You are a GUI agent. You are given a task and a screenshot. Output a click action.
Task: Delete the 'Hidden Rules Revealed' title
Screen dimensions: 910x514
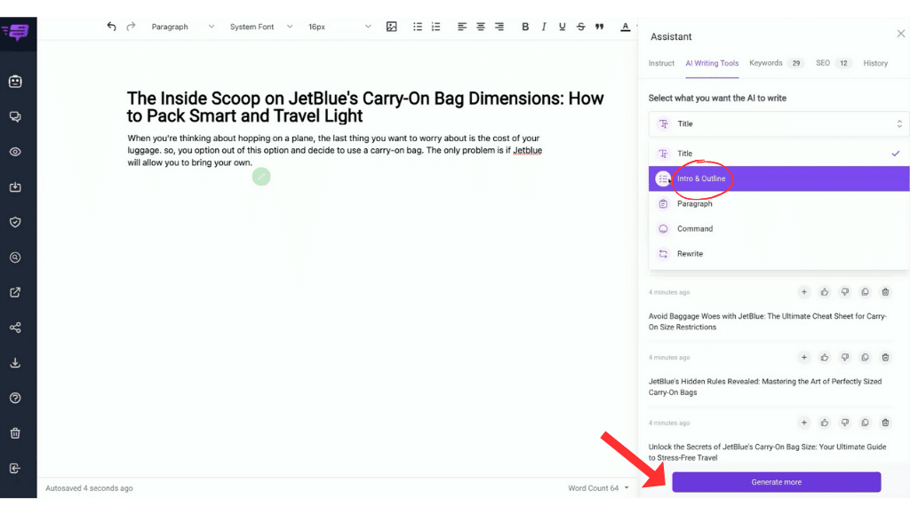pos(885,358)
